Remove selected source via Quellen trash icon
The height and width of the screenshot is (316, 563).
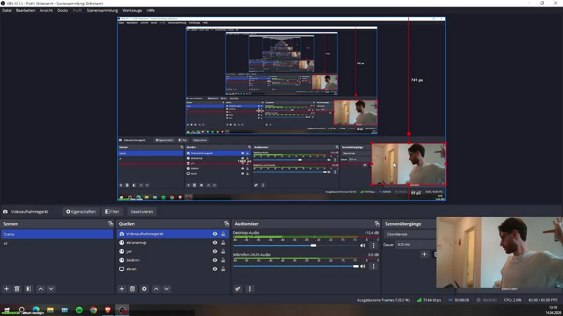click(132, 289)
